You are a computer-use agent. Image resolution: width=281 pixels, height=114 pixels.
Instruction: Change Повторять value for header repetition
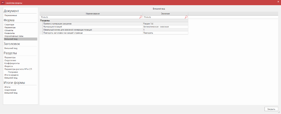165,33
